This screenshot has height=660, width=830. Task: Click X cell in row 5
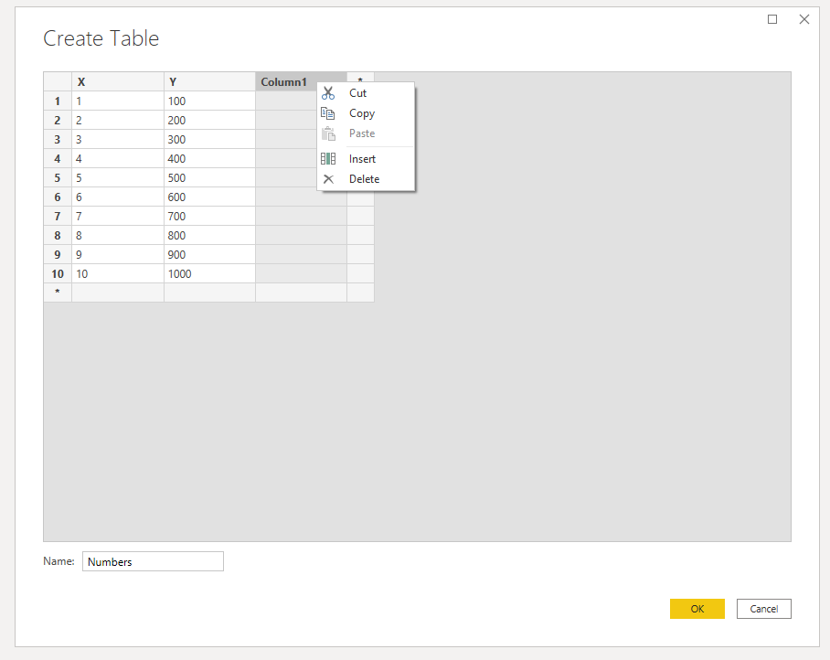coord(118,178)
